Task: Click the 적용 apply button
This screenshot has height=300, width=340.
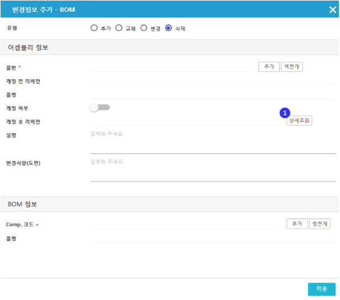Action: (321, 289)
